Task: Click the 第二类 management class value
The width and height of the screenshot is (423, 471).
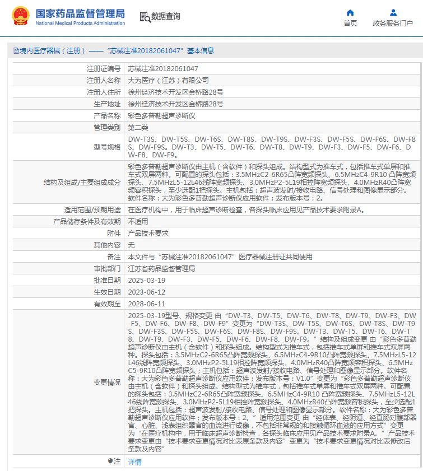Action: (x=138, y=127)
